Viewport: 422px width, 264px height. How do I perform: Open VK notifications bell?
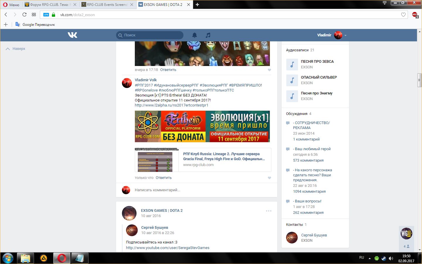(195, 35)
